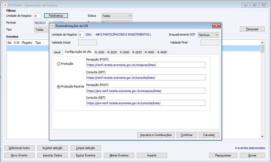This screenshot has width=271, height=162.
Task: Click the Produção Consulta (GET) URL field
Action: click(146, 78)
